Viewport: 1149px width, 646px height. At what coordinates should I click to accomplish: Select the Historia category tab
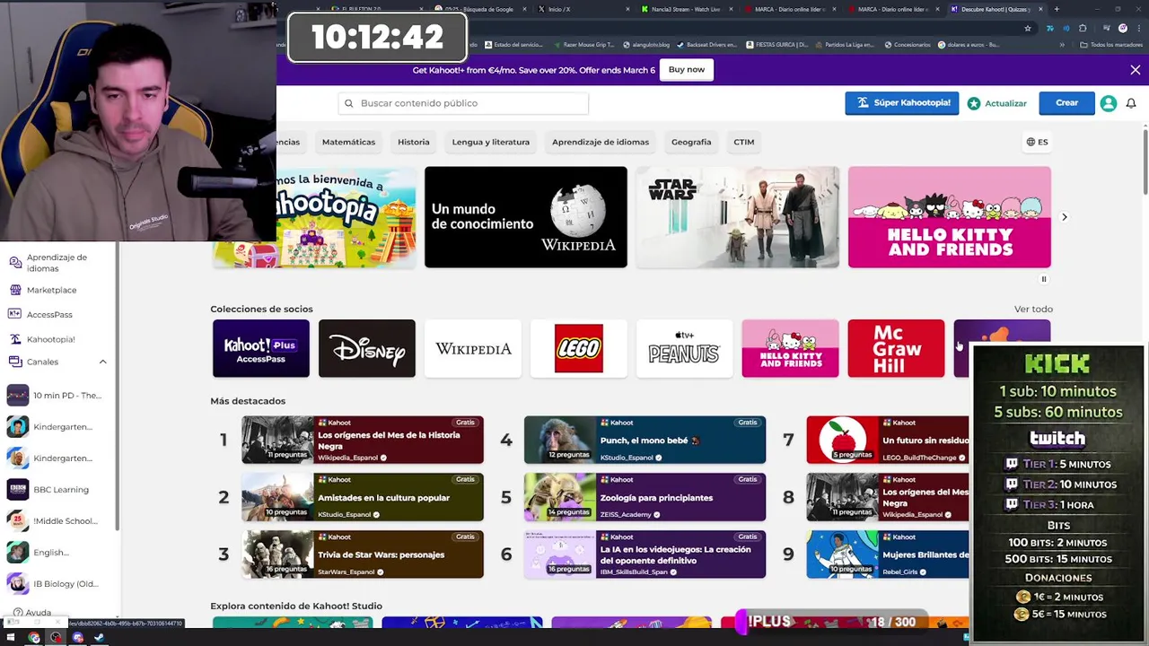pyautogui.click(x=414, y=142)
